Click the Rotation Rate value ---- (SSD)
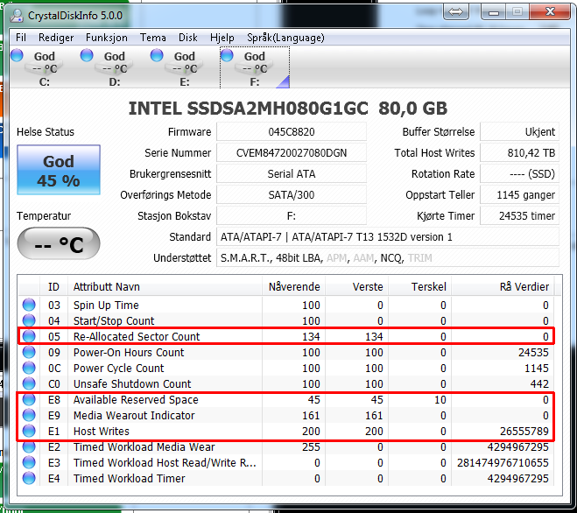 click(519, 173)
